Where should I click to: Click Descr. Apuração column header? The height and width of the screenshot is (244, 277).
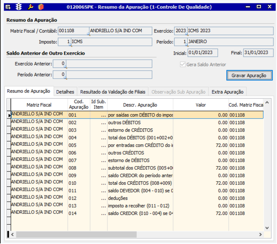[x=140, y=105]
